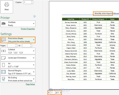Click the Landscape Orientation page icon
Viewport: 119px width, 95px height.
[x=4, y=58]
